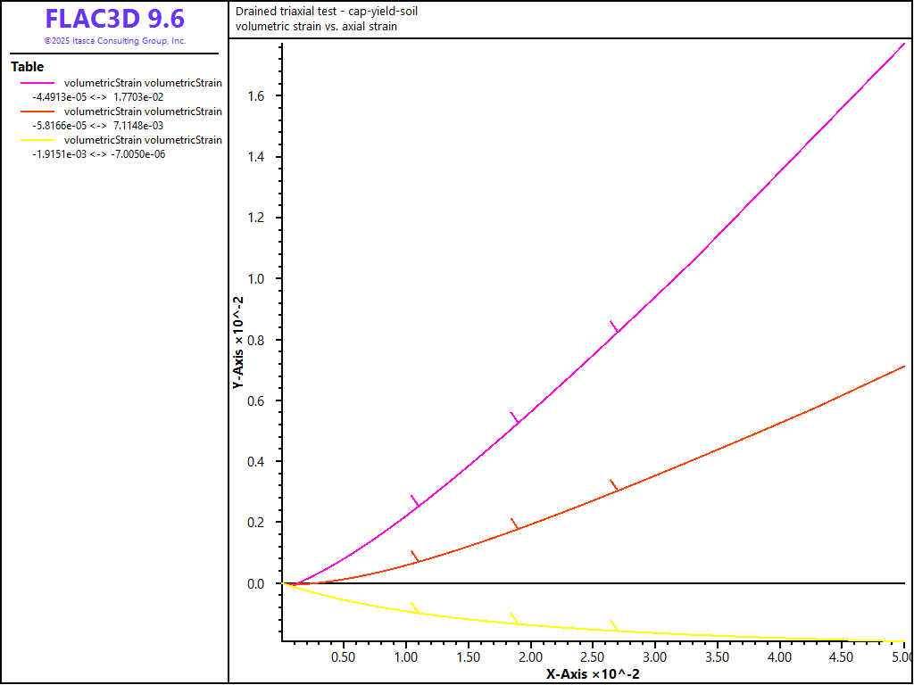Click the 1.6 tick label on Y axis
This screenshot has height=685, width=914.
point(255,96)
